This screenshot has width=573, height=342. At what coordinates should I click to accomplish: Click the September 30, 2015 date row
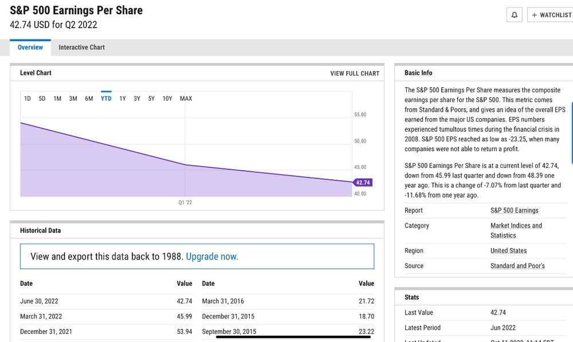[288, 332]
